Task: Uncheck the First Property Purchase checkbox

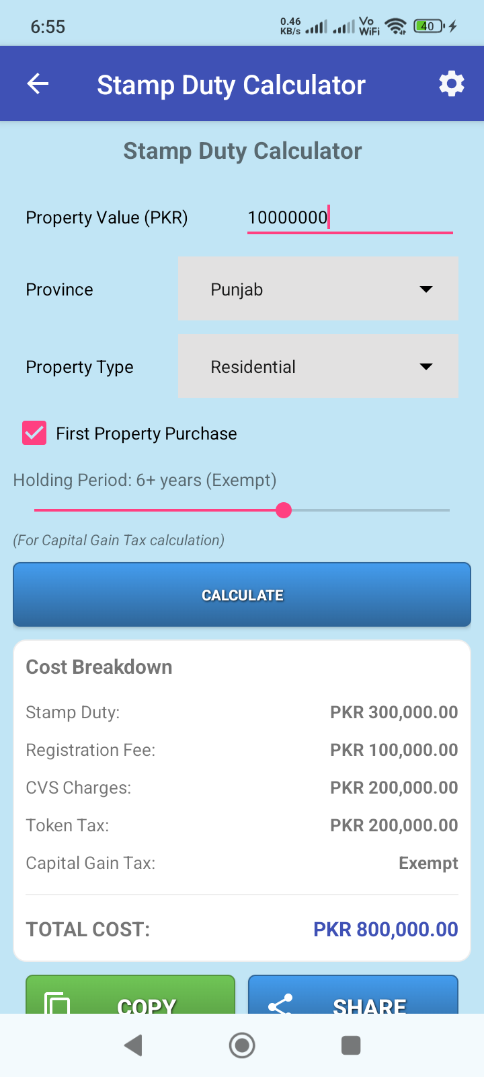Action: (34, 433)
